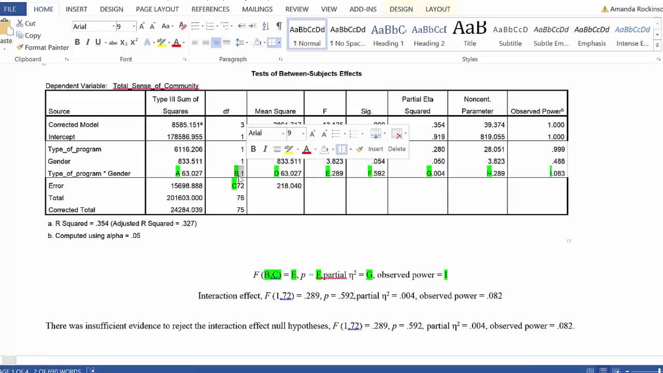Toggle center alignment in Paragraph group
Screen dimensions: 663x373
[x=206, y=42]
